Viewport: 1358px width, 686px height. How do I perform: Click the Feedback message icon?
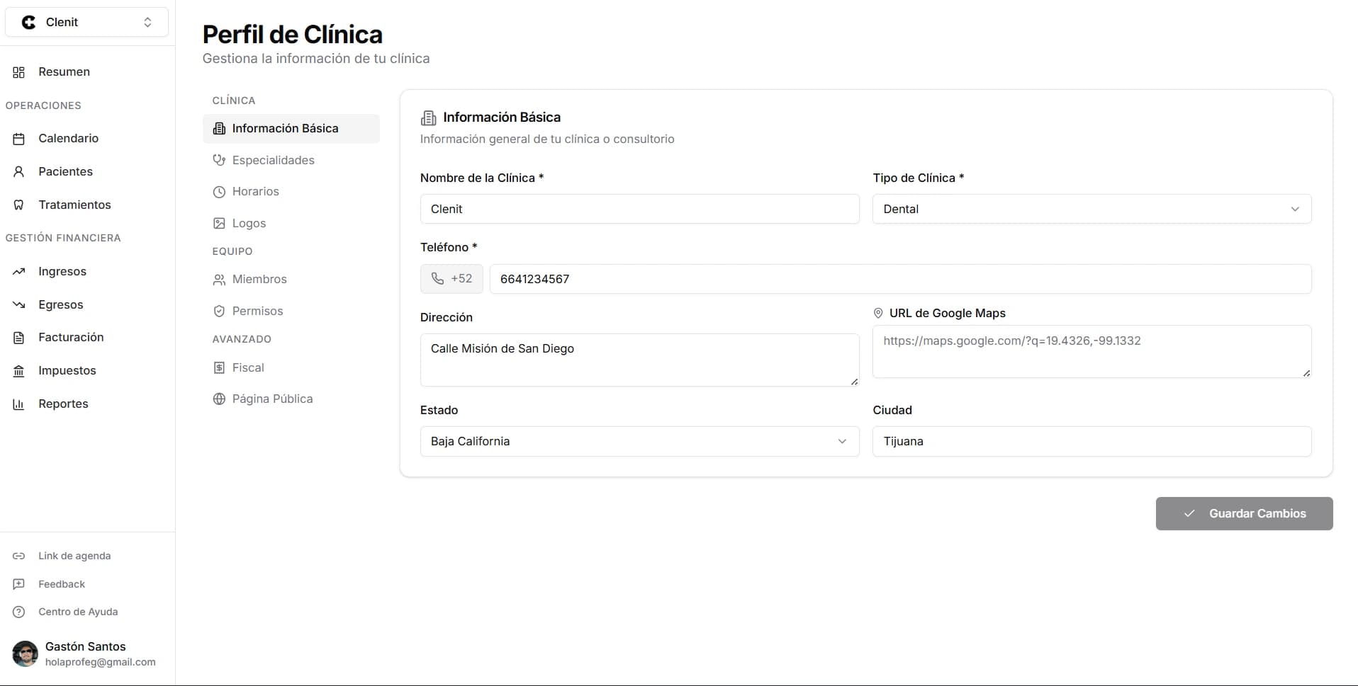[19, 585]
